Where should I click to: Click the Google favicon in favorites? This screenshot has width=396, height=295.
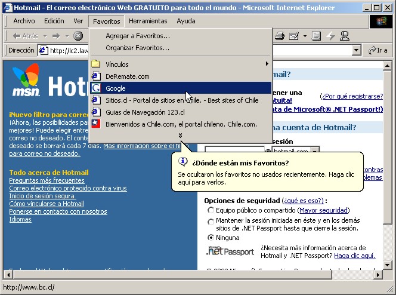(x=96, y=88)
